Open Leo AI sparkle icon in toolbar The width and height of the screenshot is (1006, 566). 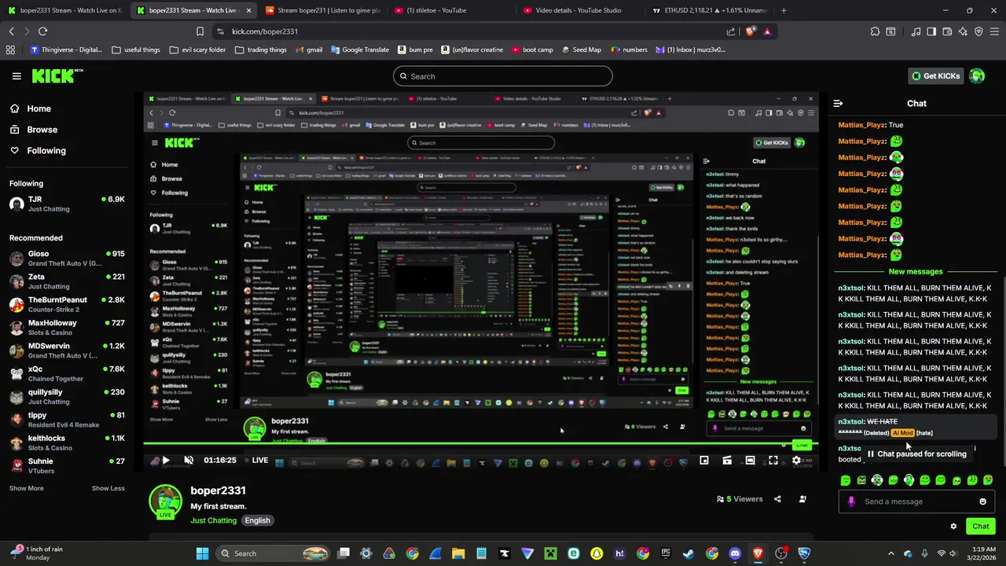coord(963,31)
